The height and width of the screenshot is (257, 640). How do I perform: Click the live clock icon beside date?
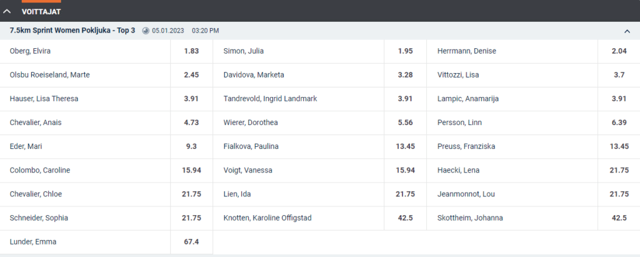[146, 31]
